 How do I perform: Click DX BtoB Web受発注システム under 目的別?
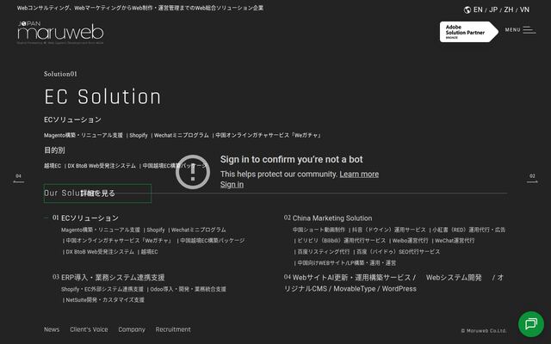click(x=102, y=166)
